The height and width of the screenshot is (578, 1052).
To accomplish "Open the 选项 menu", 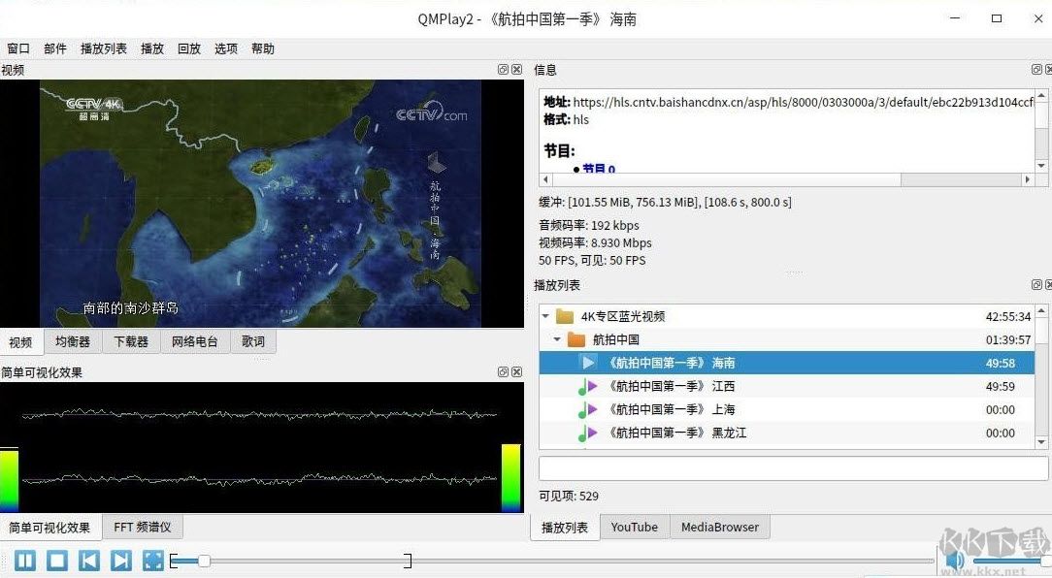I will click(x=225, y=48).
